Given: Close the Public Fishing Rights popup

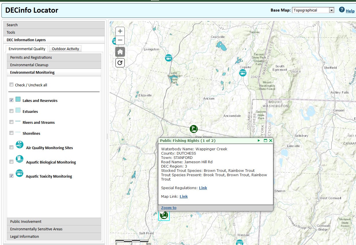Looking at the screenshot, I should [271, 140].
